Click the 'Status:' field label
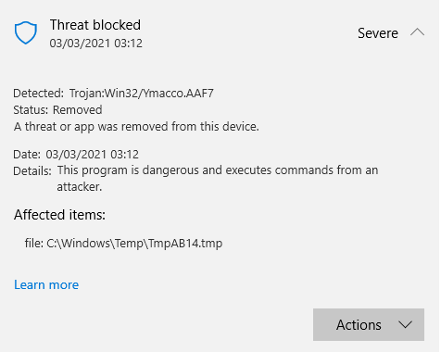 [x=31, y=110]
